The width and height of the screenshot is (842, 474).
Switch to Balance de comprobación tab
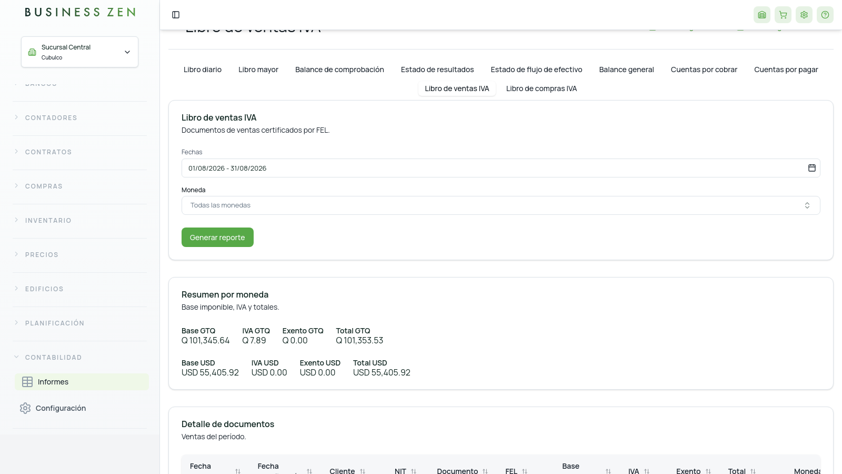pyautogui.click(x=339, y=70)
